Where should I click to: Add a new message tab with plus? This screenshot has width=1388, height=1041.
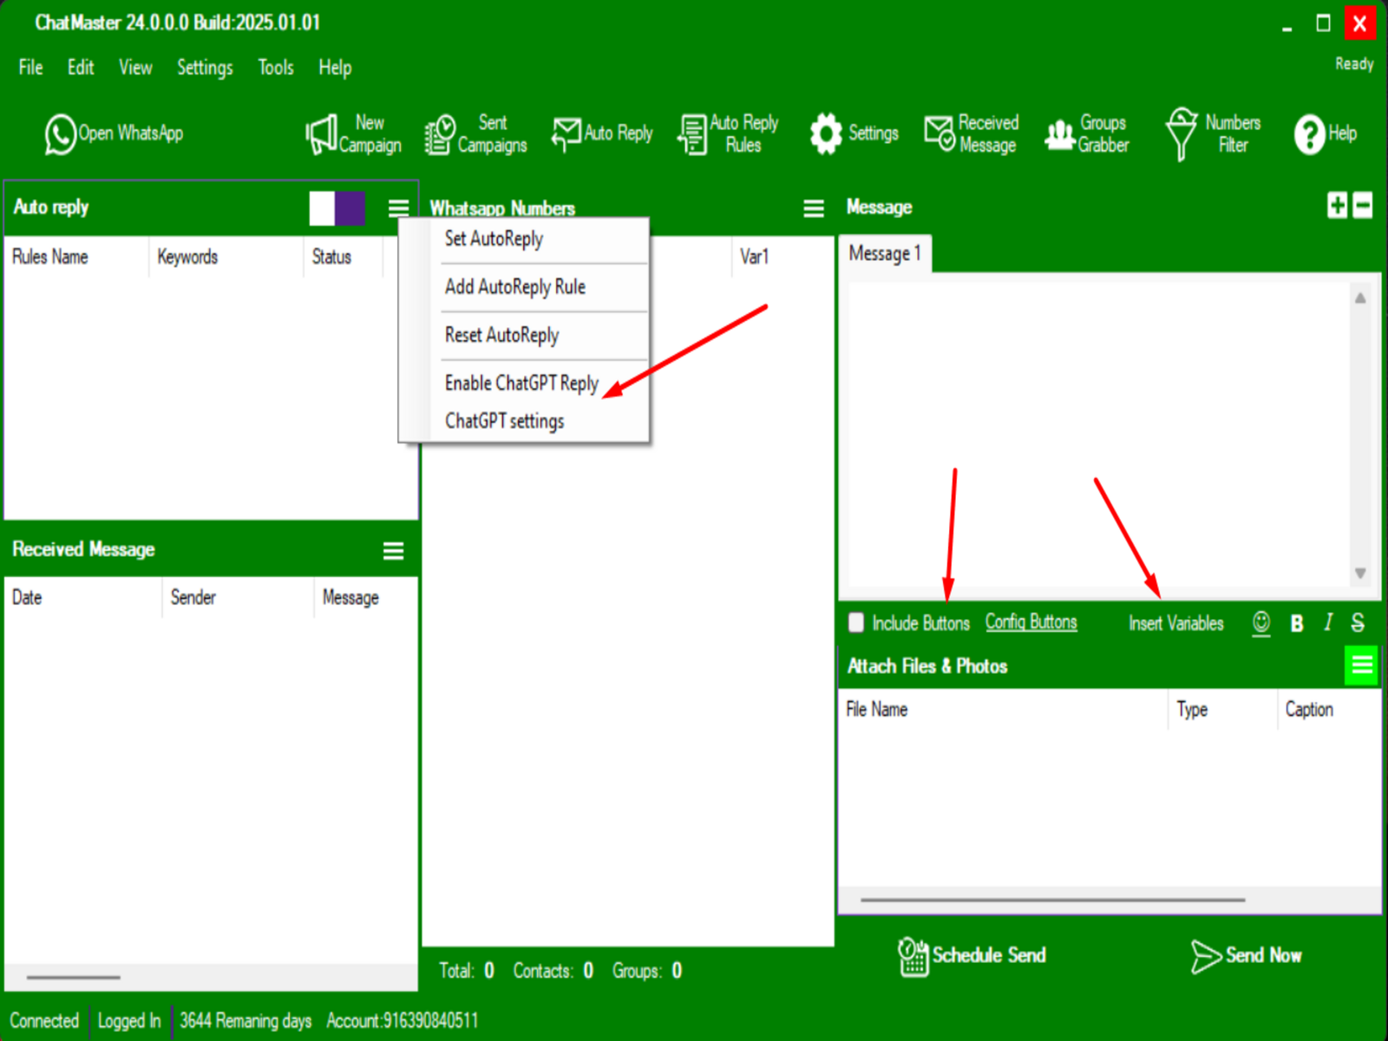click(x=1338, y=206)
